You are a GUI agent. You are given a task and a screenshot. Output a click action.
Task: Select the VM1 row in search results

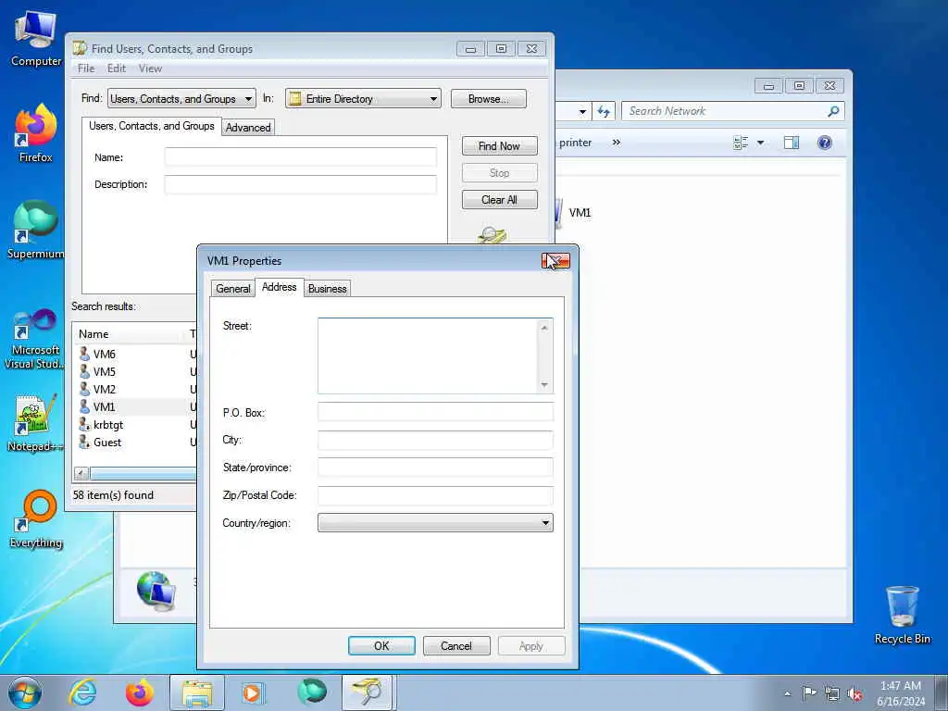pyautogui.click(x=136, y=407)
